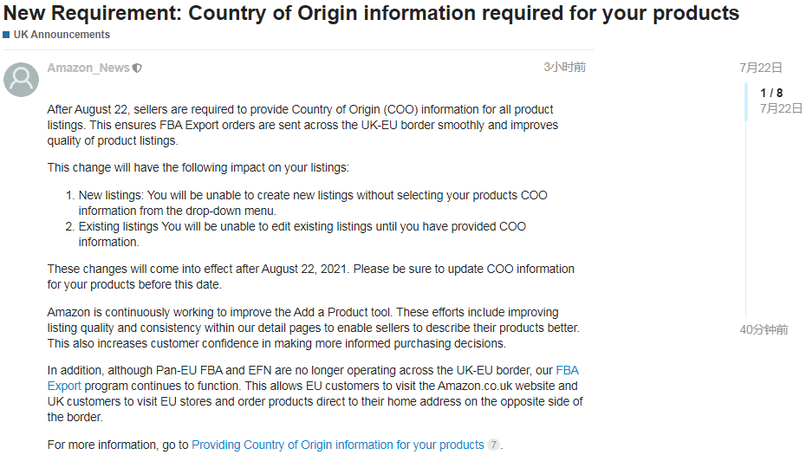
Task: Click the Amazon_News user avatar
Action: [21, 80]
